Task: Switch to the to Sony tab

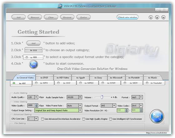Action: pos(98,78)
